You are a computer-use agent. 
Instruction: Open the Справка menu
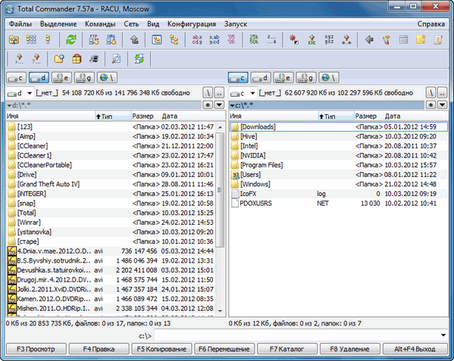(x=431, y=24)
